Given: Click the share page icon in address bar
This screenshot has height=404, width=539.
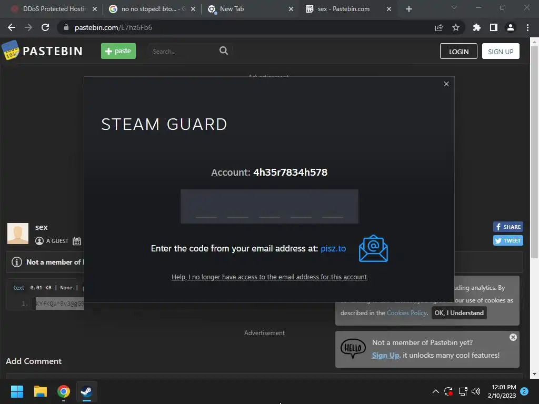Looking at the screenshot, I should [438, 27].
